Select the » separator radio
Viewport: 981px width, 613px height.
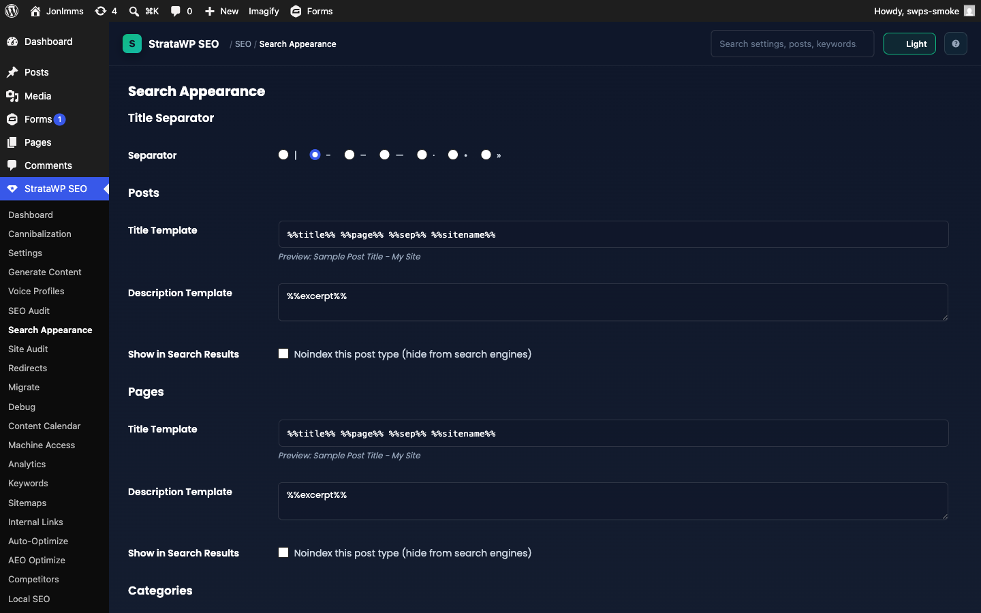click(486, 155)
